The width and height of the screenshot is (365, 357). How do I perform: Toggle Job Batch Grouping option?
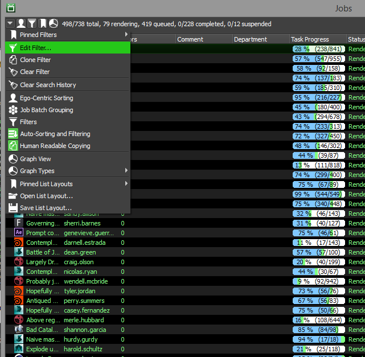(68, 110)
